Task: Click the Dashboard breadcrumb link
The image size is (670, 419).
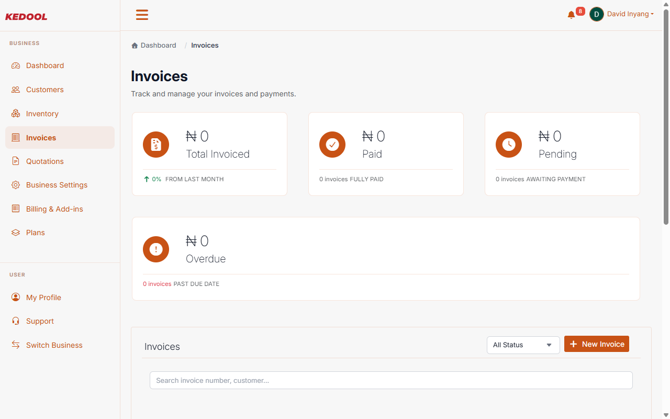Action: coord(158,46)
